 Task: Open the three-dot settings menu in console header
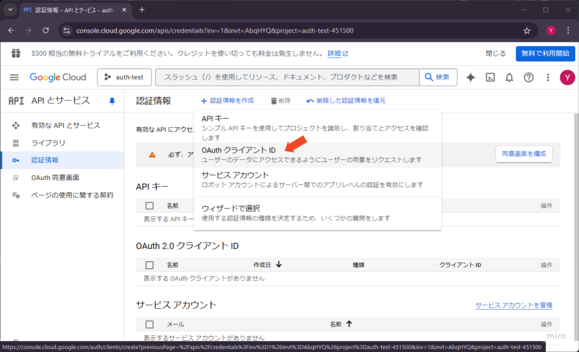548,77
